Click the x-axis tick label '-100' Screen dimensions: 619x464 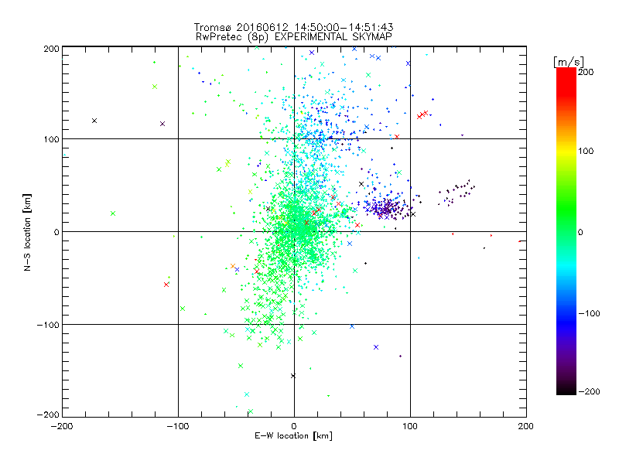point(178,426)
